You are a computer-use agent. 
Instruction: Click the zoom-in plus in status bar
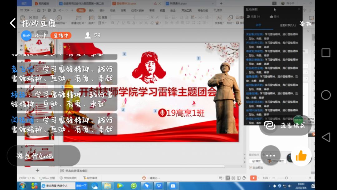click(310, 178)
